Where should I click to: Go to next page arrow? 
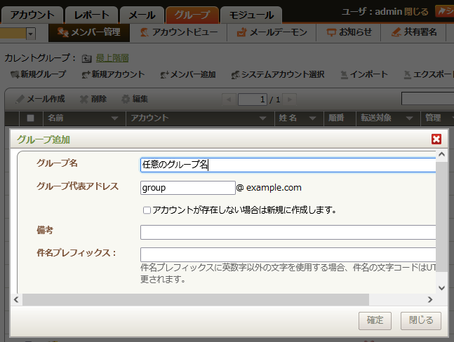pos(290,100)
